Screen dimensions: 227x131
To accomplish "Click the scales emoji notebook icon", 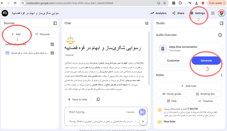I will tap(70, 40).
